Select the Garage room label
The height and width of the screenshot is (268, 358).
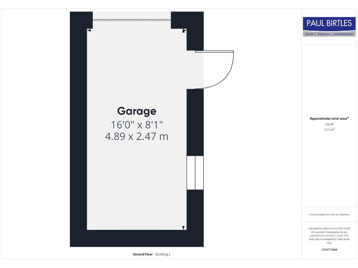pyautogui.click(x=137, y=111)
